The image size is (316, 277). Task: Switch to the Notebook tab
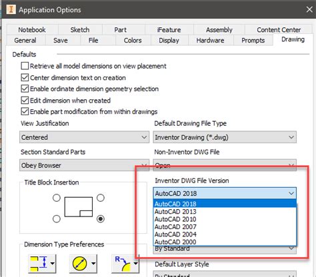click(x=32, y=30)
